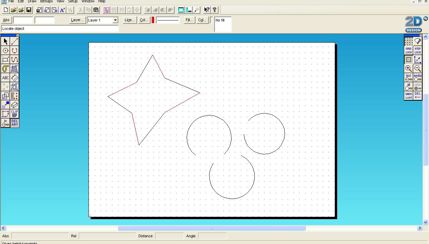
Task: Open the Bitmaps menu
Action: [x=46, y=2]
